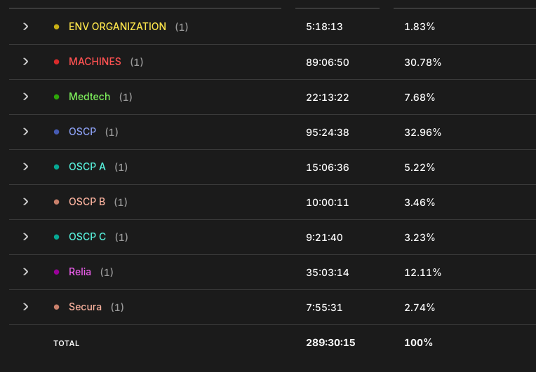
Task: Open the OSCP B project name
Action: (87, 202)
